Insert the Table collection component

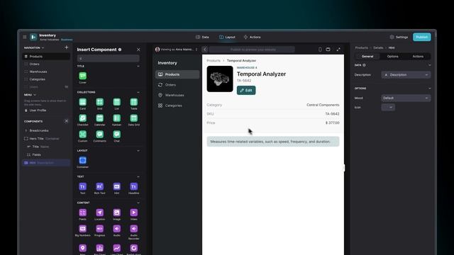coord(134,102)
